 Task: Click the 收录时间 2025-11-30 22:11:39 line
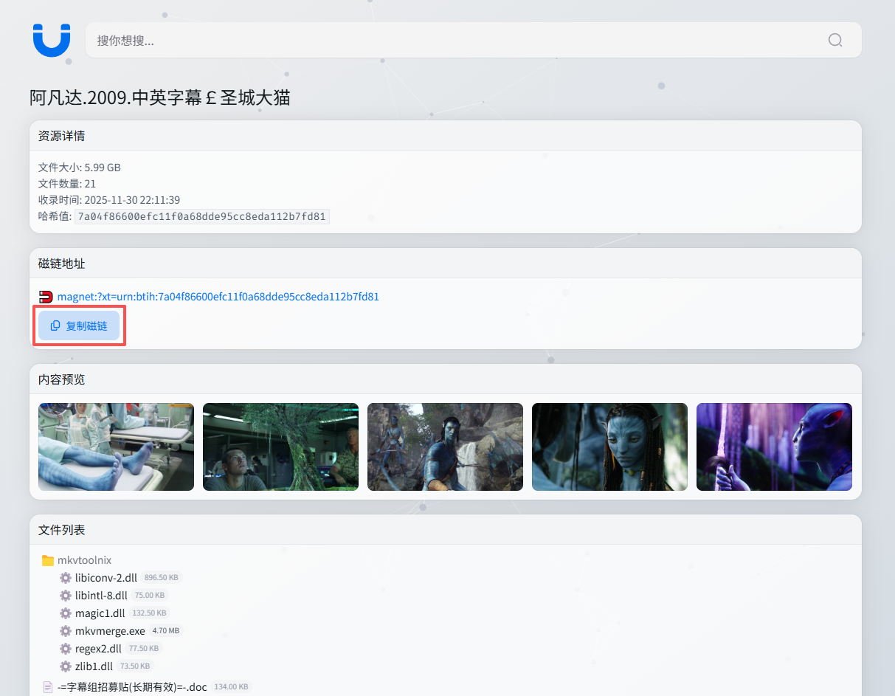[x=109, y=200]
